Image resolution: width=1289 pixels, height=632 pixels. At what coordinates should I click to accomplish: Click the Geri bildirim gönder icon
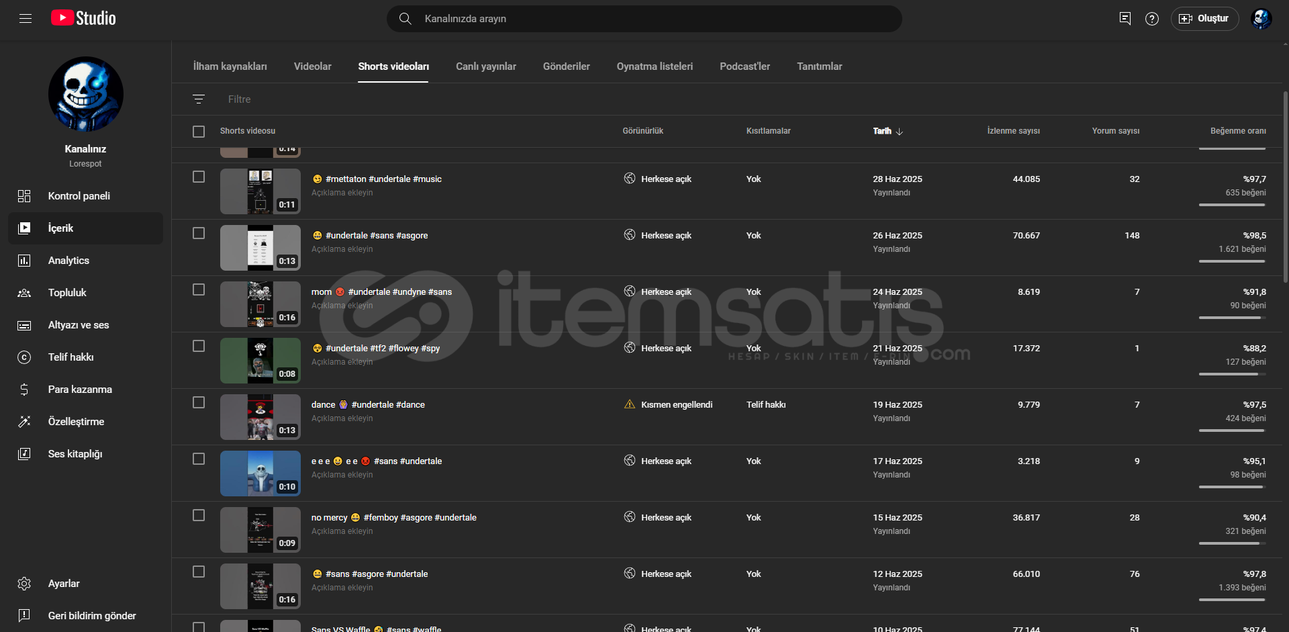24,616
